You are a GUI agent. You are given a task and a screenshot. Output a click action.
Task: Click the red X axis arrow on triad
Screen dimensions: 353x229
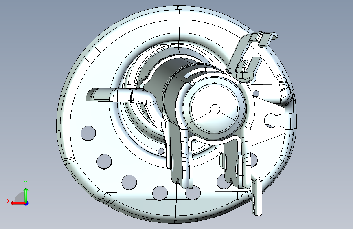[18, 203]
